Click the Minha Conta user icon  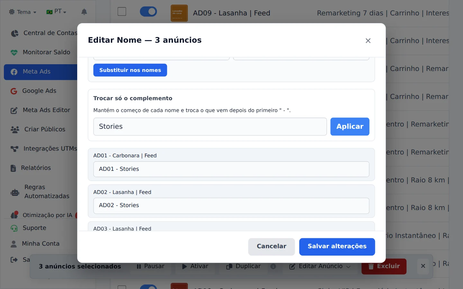coord(14,244)
